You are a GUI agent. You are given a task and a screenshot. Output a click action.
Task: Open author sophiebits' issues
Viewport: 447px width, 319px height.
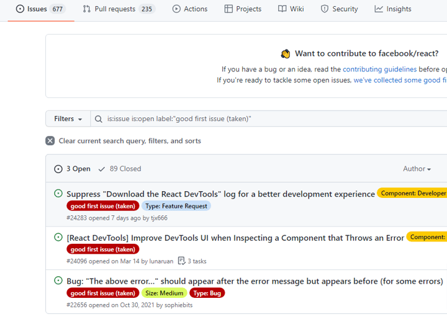178,305
